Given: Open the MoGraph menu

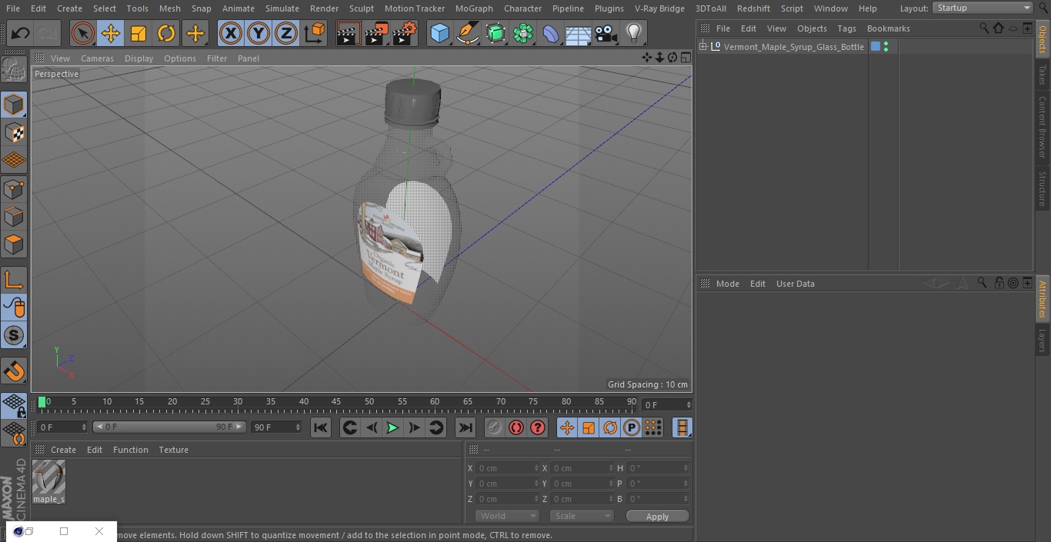Looking at the screenshot, I should click(474, 8).
